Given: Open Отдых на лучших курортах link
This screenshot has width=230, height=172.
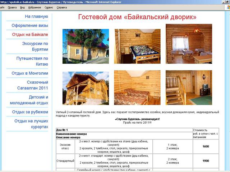Looking at the screenshot, I should coord(31,124).
